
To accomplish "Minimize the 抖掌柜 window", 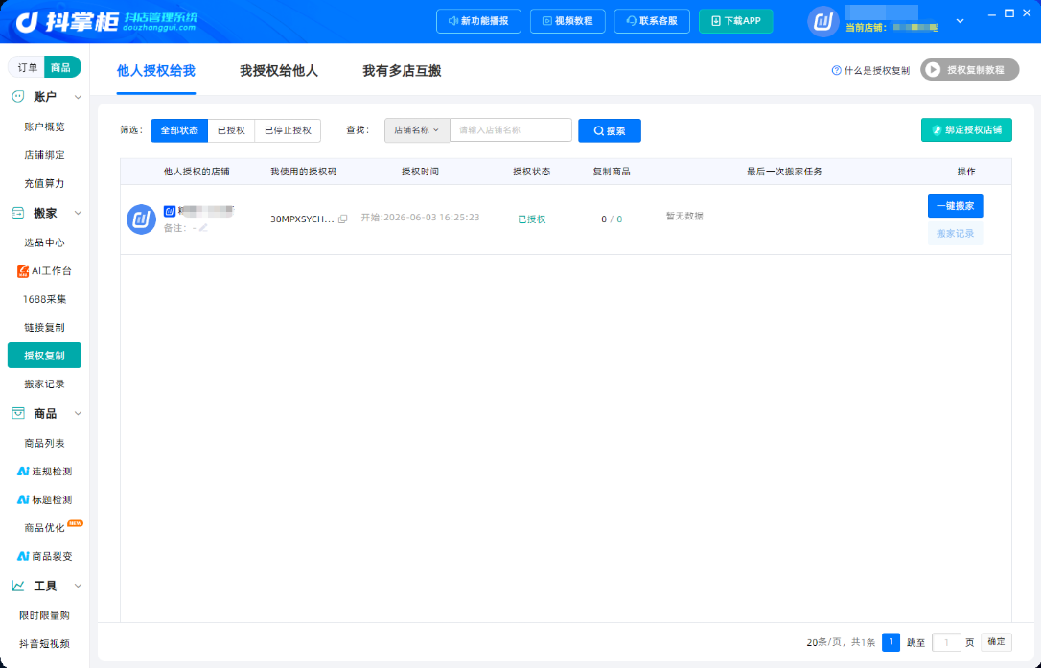I will [x=993, y=13].
